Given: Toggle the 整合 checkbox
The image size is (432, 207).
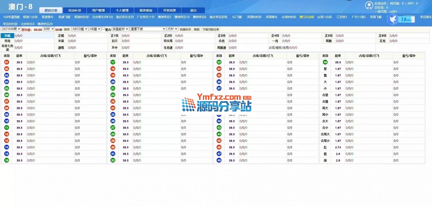Looking at the screenshot, I should click(104, 29).
